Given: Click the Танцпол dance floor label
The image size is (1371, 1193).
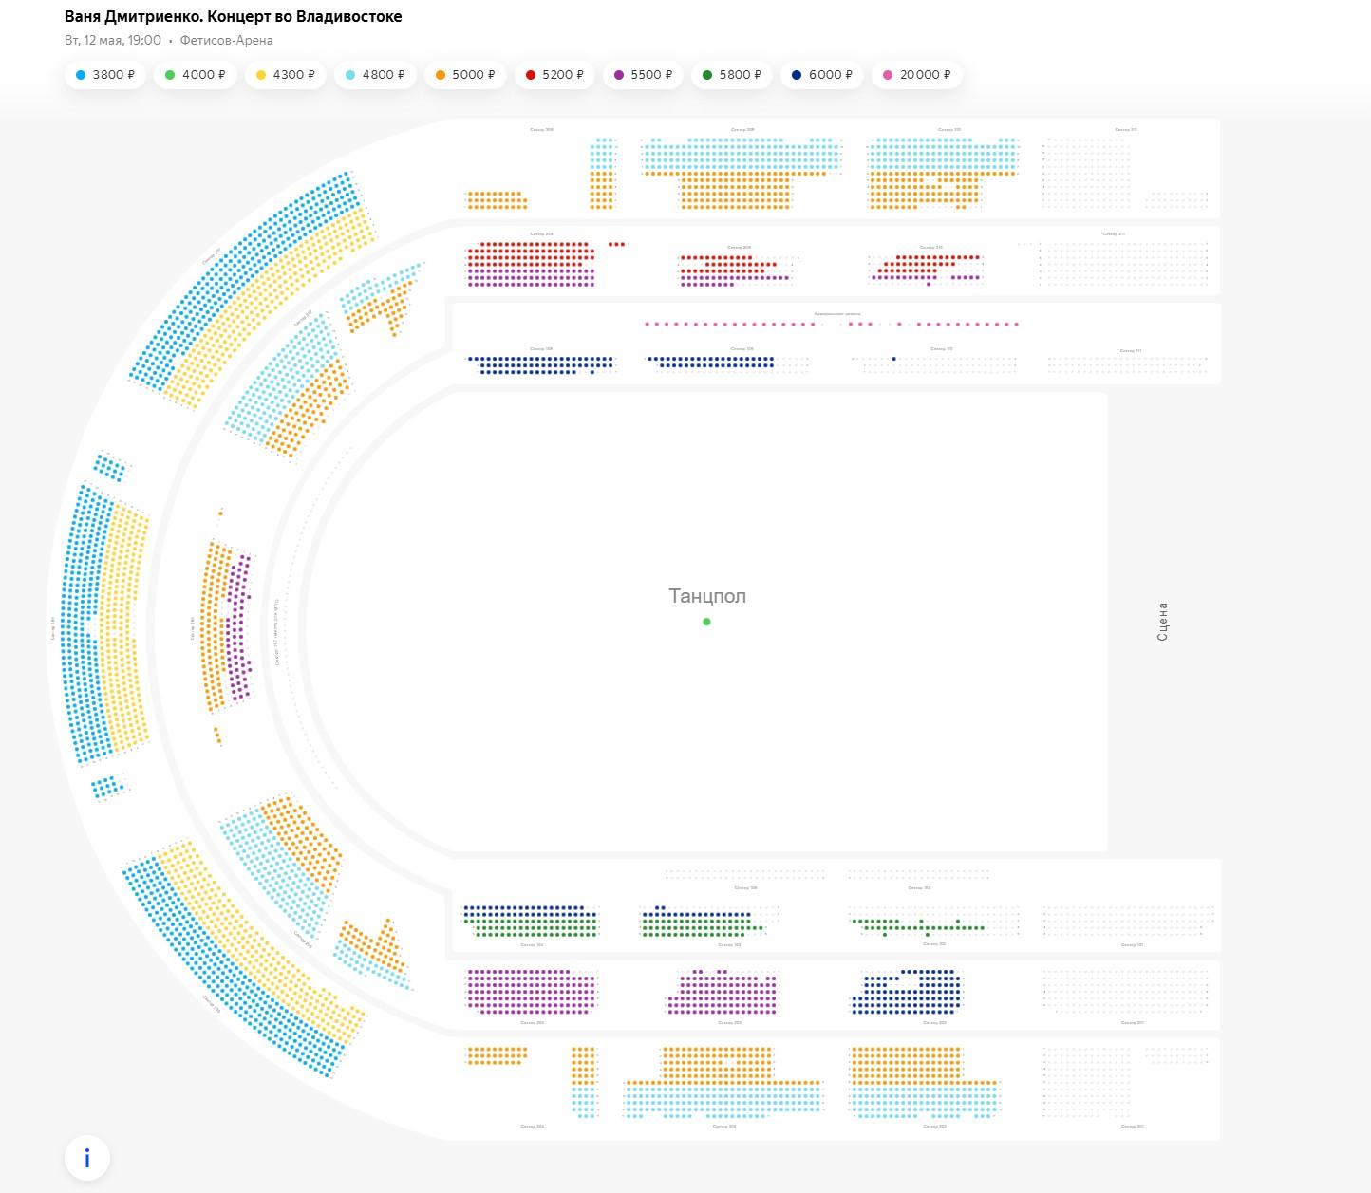Looking at the screenshot, I should (707, 596).
